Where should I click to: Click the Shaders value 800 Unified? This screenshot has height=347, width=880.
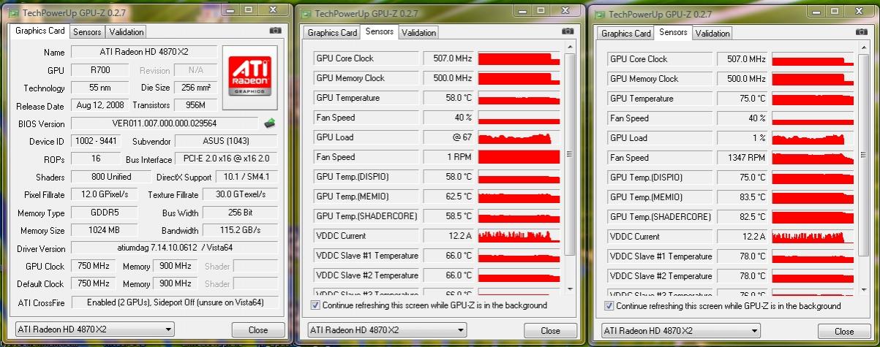tap(112, 177)
